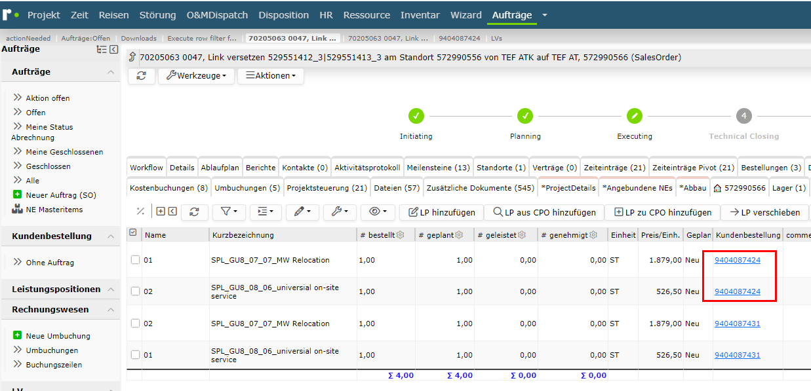Open gear settings on # bestellt column
The height and width of the screenshot is (391, 811).
pos(400,235)
